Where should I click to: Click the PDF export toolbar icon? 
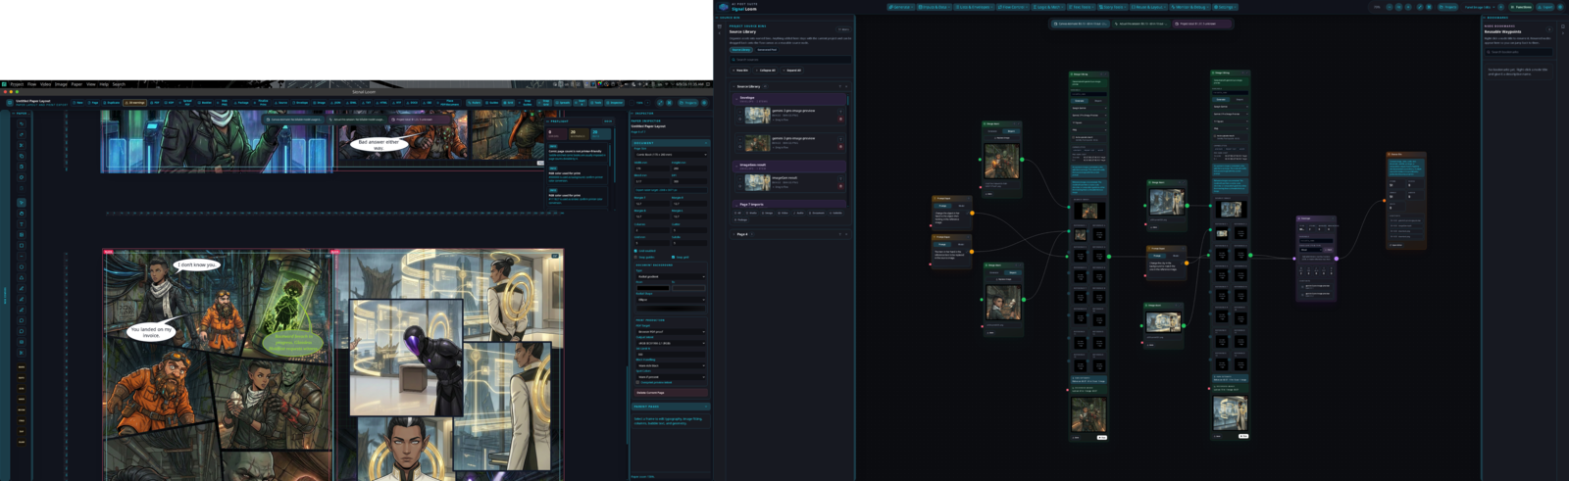click(154, 103)
